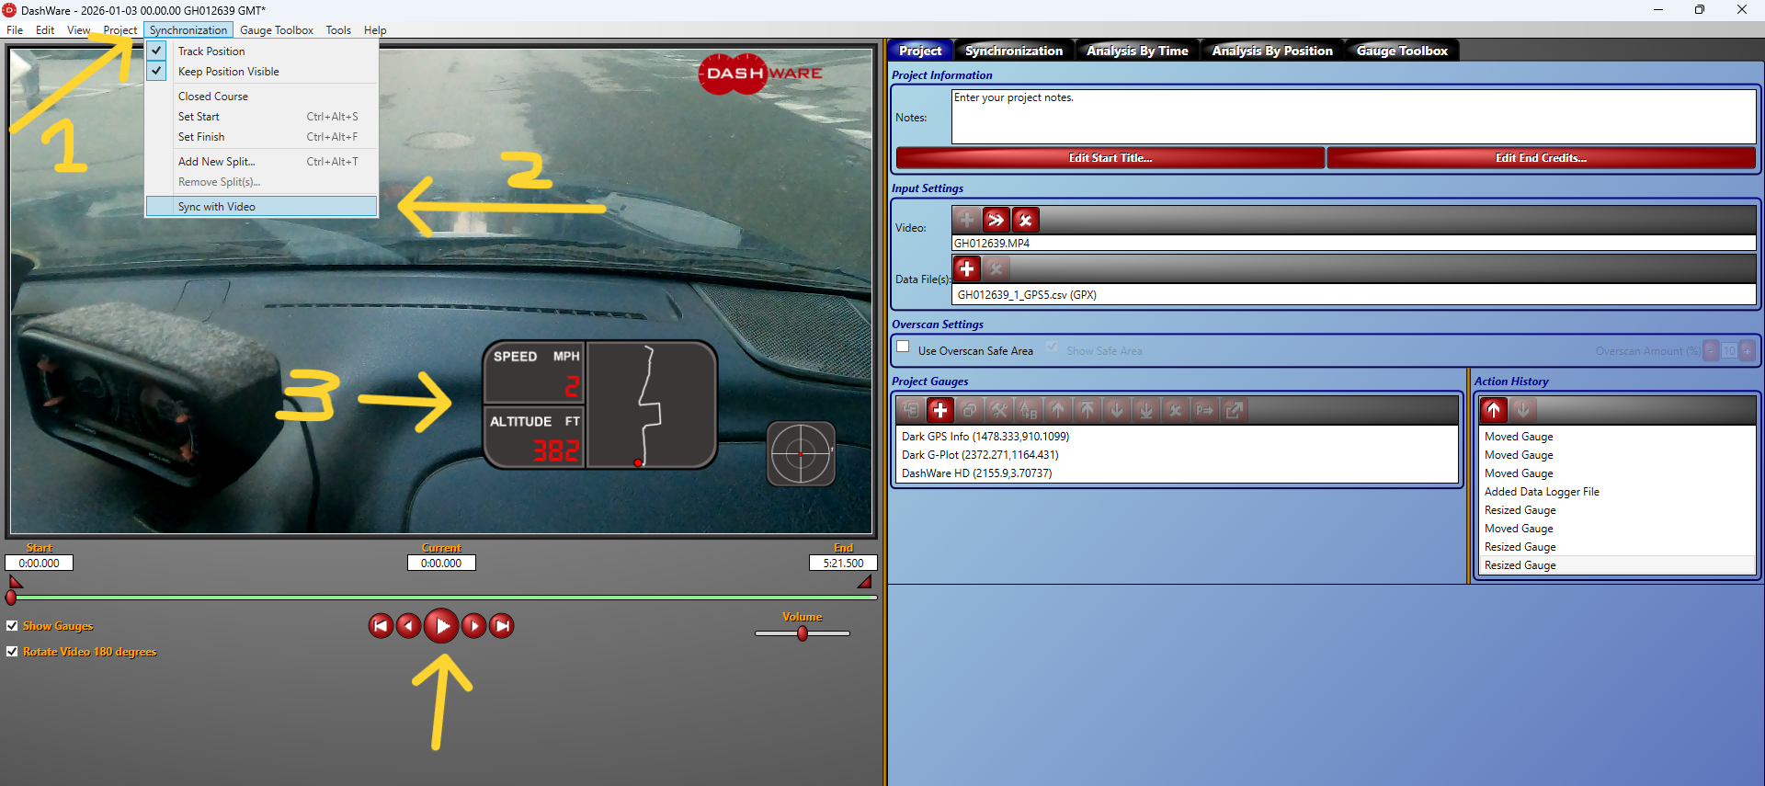
Task: Step one frame forward
Action: coord(473,626)
